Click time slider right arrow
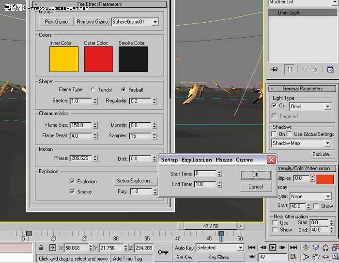Image resolution: width=339 pixels, height=263 pixels. (x=240, y=226)
